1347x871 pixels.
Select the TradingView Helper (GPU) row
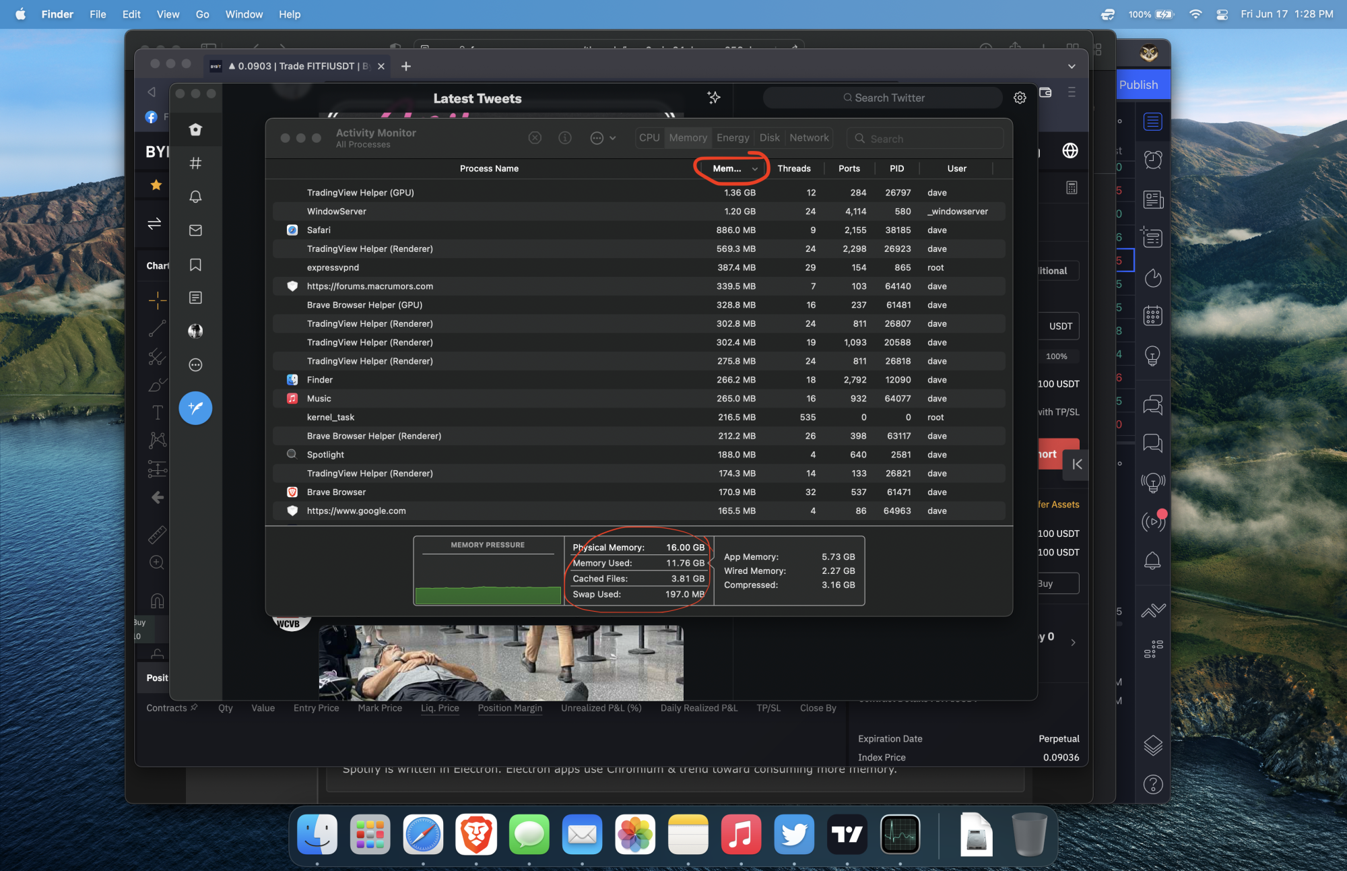pyautogui.click(x=638, y=193)
